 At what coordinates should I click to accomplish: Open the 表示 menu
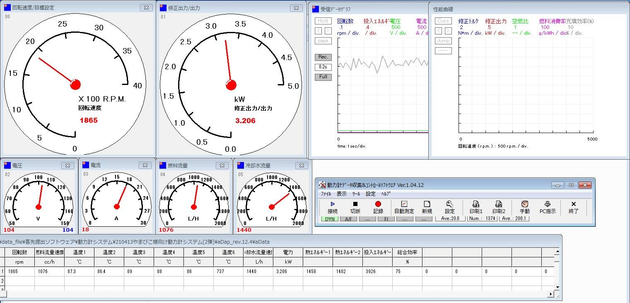(x=342, y=194)
